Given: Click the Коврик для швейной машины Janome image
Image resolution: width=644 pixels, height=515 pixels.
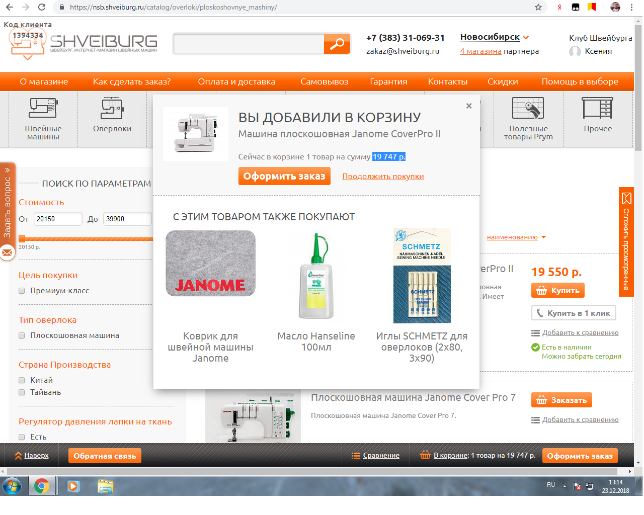Looking at the screenshot, I should pos(210,264).
